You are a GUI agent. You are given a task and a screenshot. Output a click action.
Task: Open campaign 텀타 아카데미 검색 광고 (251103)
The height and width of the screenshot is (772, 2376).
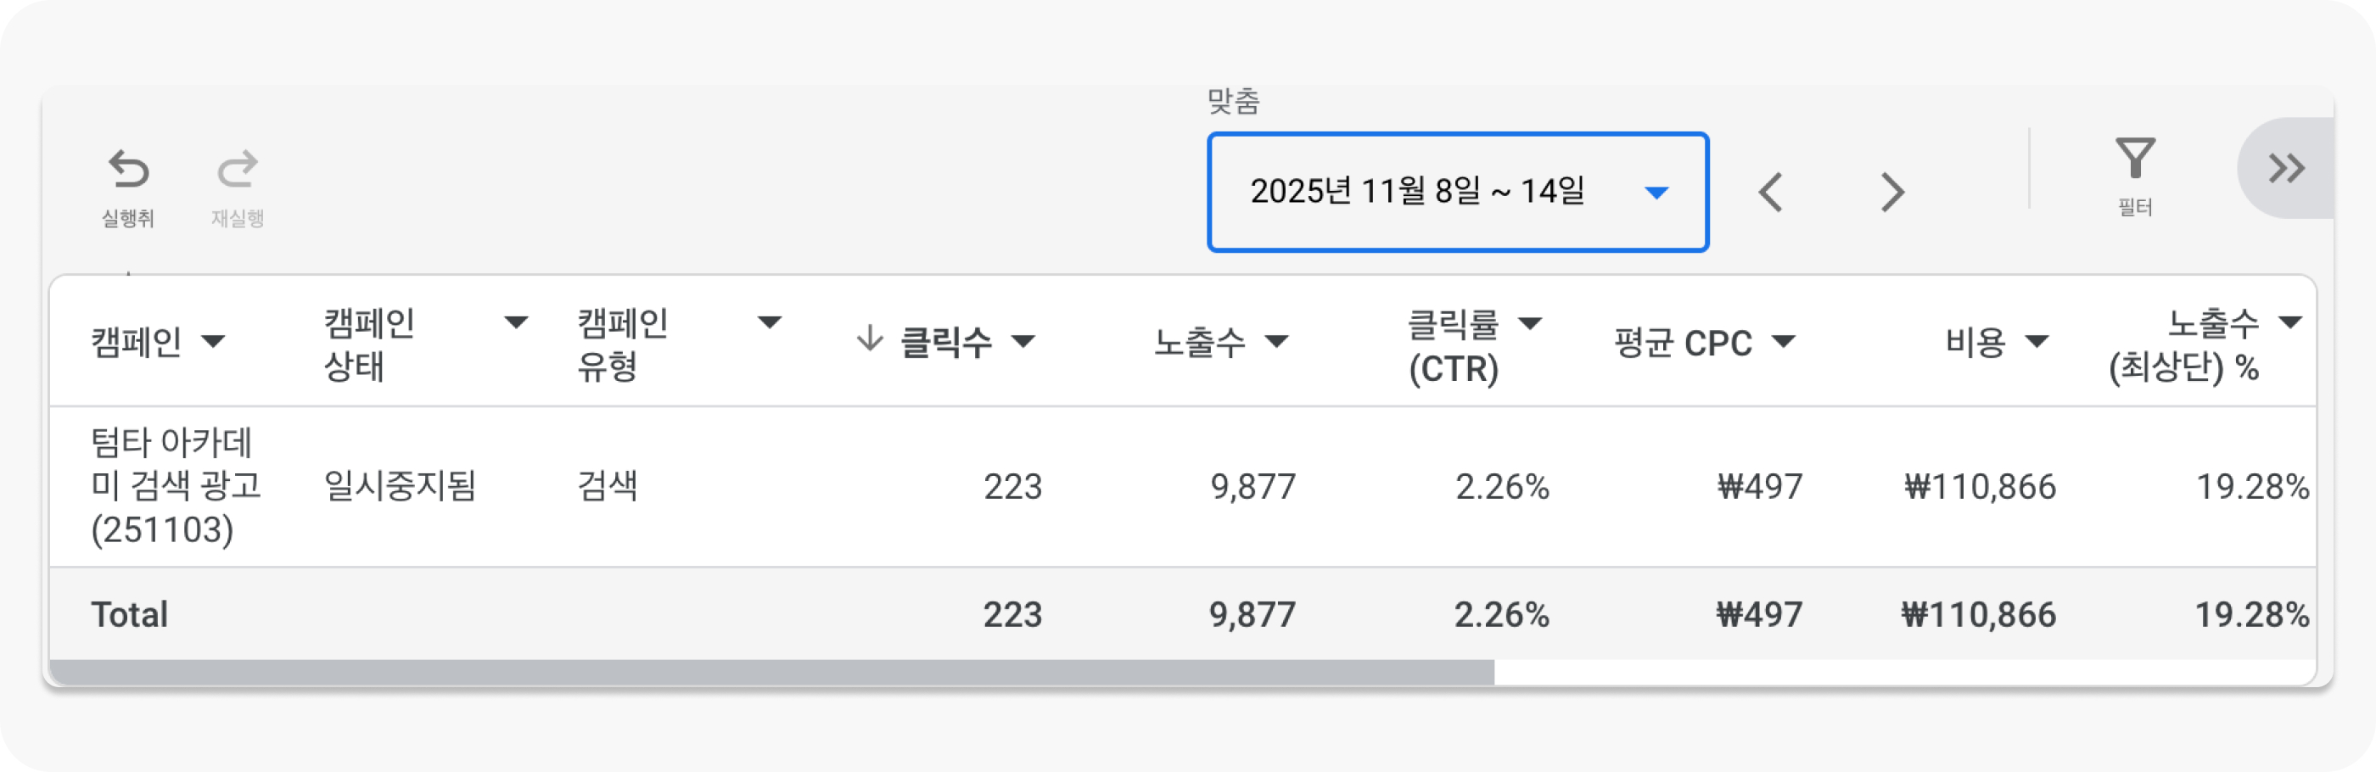point(177,488)
